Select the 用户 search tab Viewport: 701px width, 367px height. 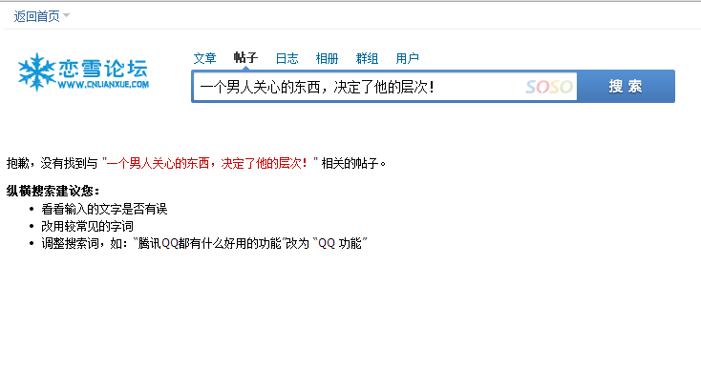click(x=407, y=58)
